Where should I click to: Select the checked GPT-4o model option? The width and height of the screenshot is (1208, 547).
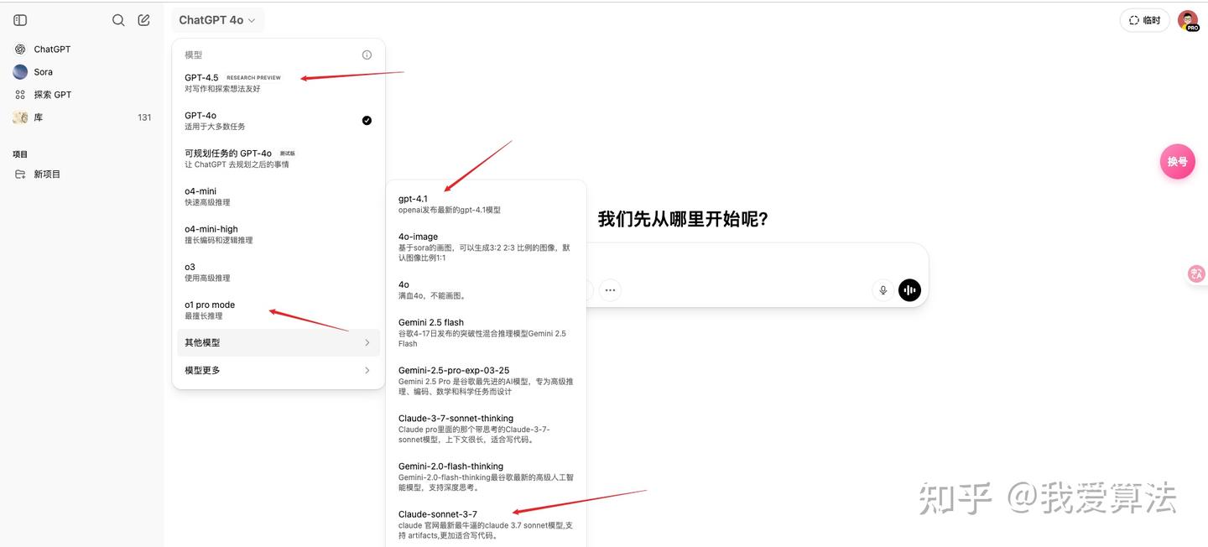tap(279, 121)
